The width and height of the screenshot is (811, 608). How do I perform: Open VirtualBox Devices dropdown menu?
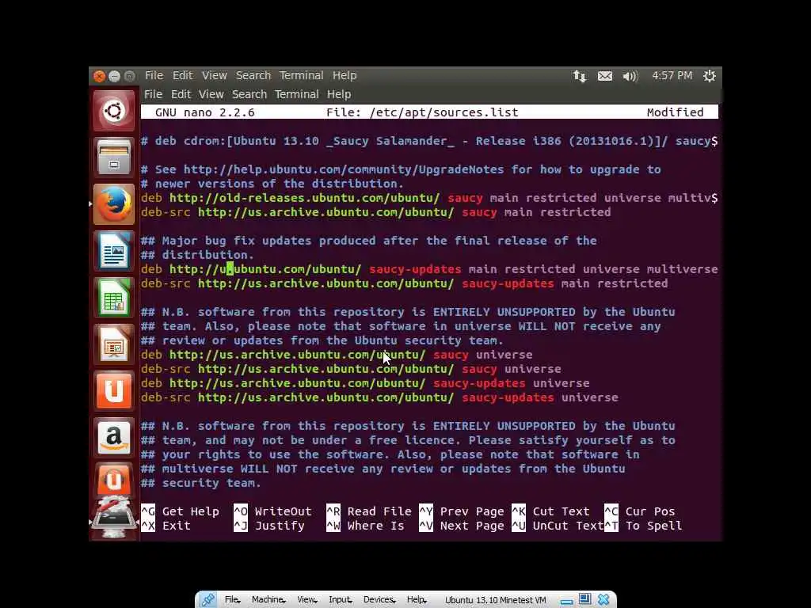pyautogui.click(x=379, y=600)
